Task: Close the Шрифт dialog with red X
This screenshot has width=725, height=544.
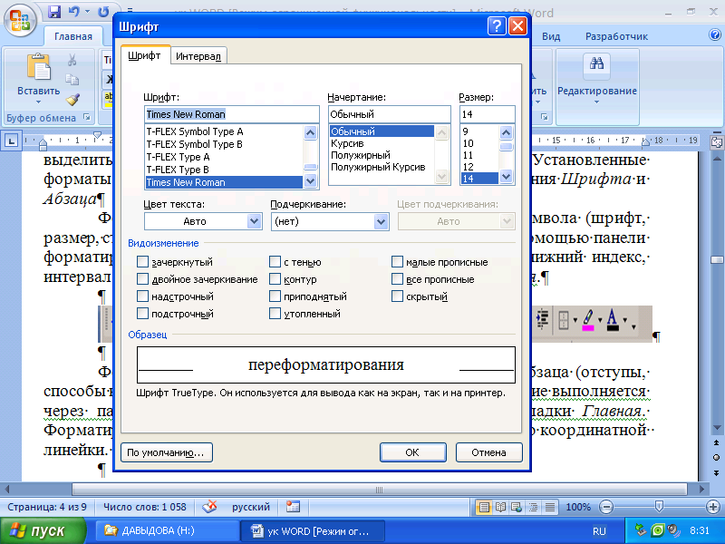Action: [517, 26]
